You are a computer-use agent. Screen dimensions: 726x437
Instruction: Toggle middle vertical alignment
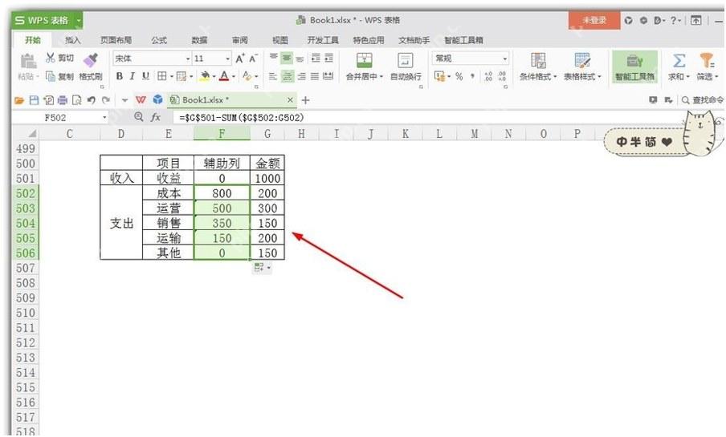287,58
